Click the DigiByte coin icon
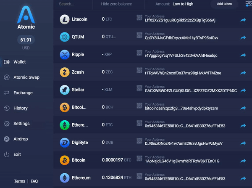Image resolution: width=252 pixels, height=188 pixels. (65, 143)
